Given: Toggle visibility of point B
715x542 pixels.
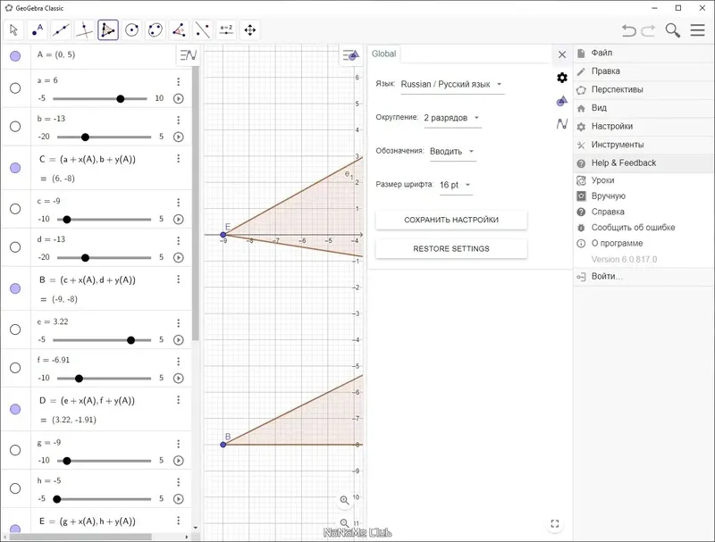Looking at the screenshot, I should [x=15, y=288].
